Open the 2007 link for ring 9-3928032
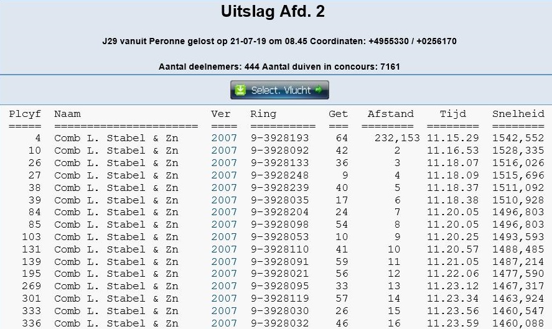This screenshot has height=329, width=552. (224, 323)
